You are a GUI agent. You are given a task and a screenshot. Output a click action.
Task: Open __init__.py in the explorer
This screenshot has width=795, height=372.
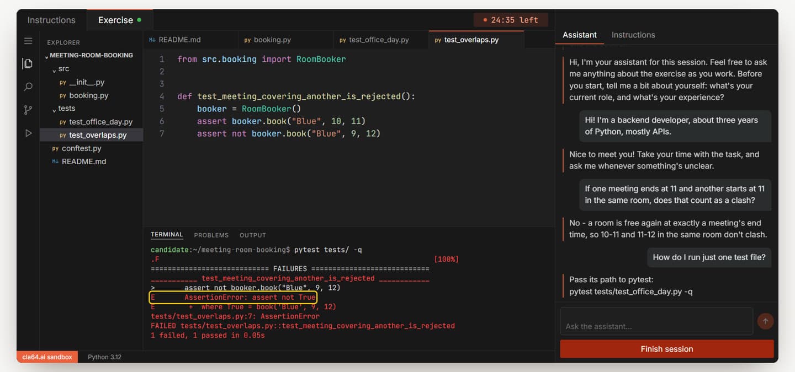[x=86, y=82]
